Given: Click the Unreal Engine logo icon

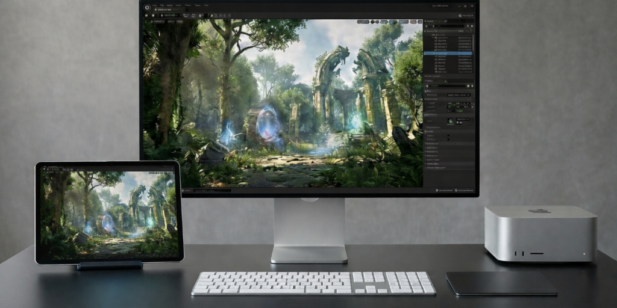Looking at the screenshot, I should tap(148, 7).
